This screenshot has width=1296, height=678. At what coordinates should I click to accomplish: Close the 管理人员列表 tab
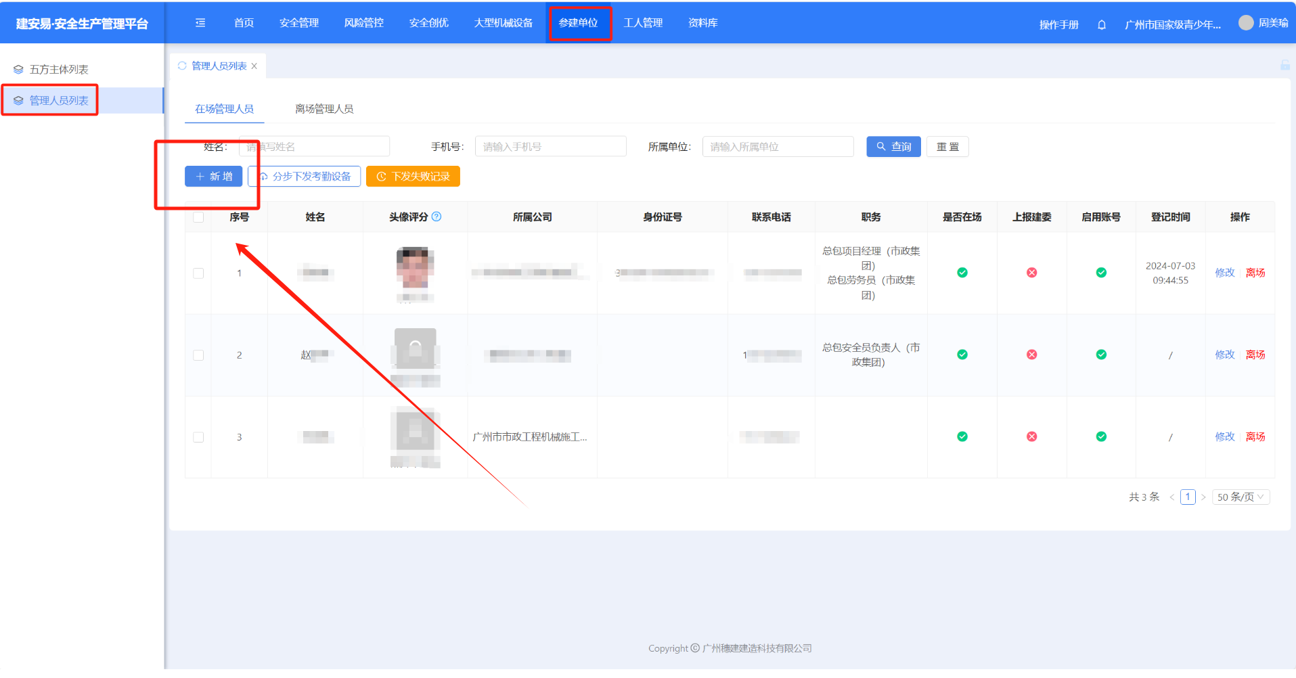coord(254,66)
